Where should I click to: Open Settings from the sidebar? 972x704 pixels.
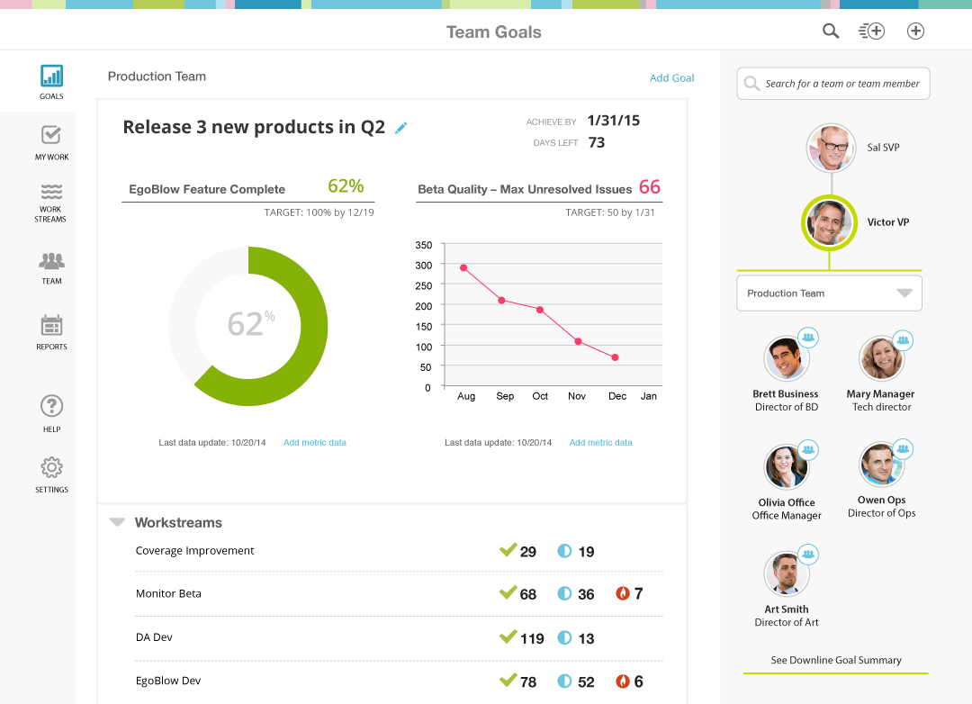click(x=50, y=472)
